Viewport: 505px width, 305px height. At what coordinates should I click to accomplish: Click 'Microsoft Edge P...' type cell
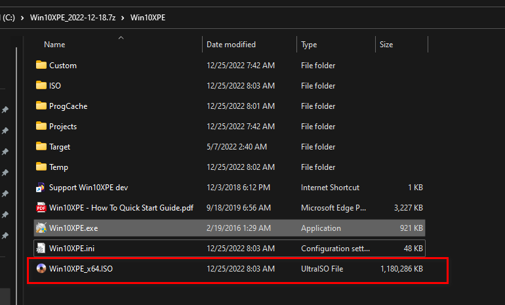click(333, 208)
